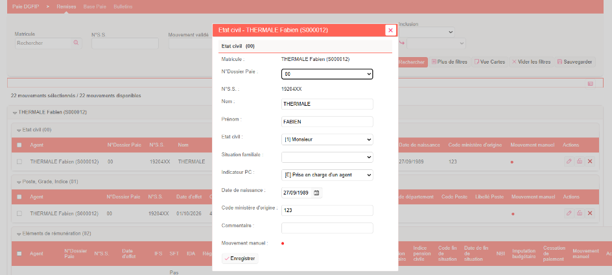612x275 pixels.
Task: Click the 01/10/2026 date cell
Action: 189,213
